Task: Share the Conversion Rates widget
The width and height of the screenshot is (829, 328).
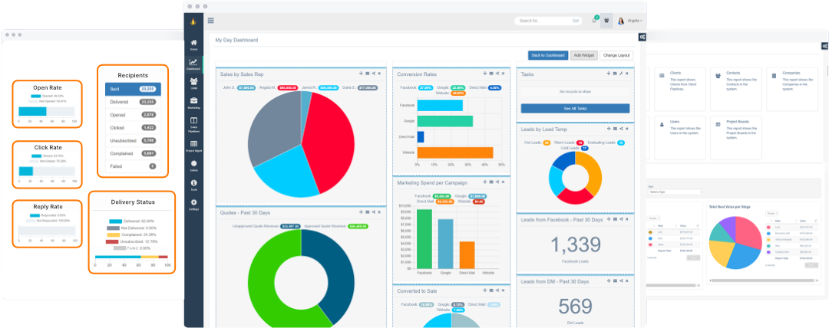Action: pos(497,74)
